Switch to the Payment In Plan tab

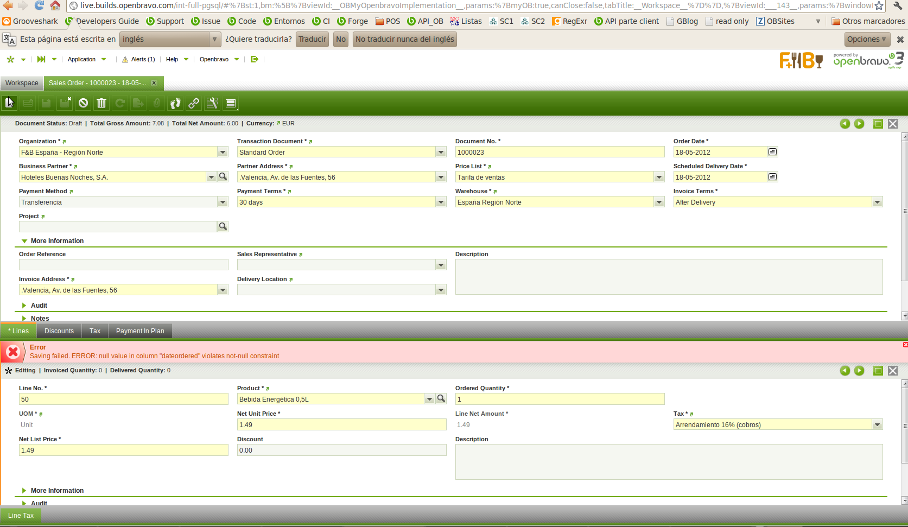[x=139, y=331]
